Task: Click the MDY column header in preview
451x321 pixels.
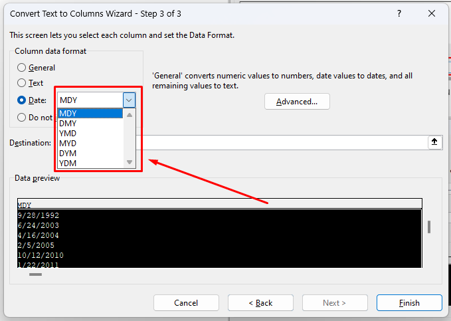Action: (220, 205)
